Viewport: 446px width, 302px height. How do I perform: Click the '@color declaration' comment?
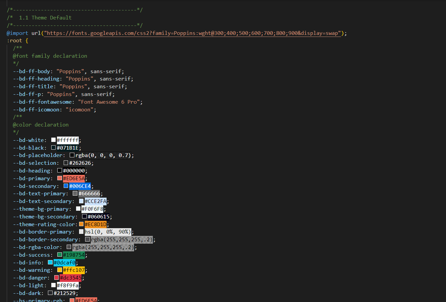point(41,124)
